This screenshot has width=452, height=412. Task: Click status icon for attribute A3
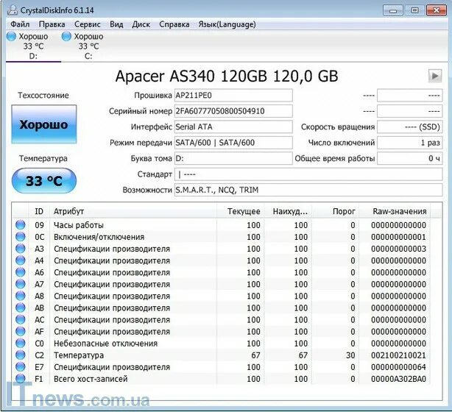(20, 249)
